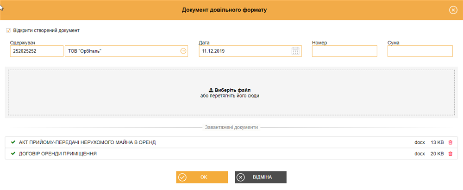Open recipient lookup via ellipsis icon
Screen dimensions: 463x190
183,51
